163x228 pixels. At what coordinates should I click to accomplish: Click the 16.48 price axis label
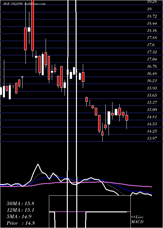coord(152,73)
